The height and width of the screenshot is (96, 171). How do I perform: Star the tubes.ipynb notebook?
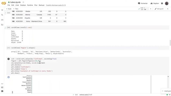[23, 2]
